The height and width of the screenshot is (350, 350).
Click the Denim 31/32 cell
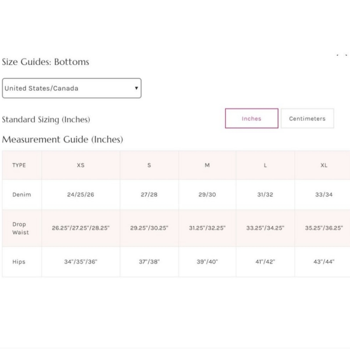pyautogui.click(x=265, y=195)
